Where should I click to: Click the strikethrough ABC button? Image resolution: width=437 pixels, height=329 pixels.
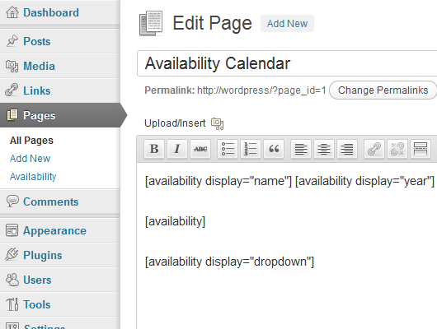[200, 149]
